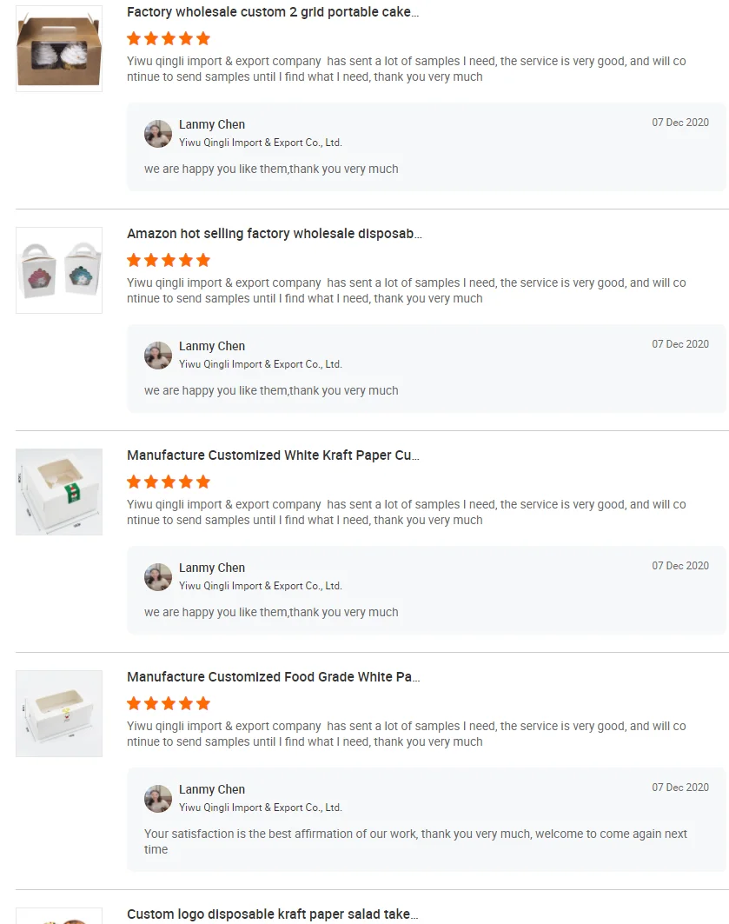
Task: Click the star rating of the first review
Action: pyautogui.click(x=169, y=38)
